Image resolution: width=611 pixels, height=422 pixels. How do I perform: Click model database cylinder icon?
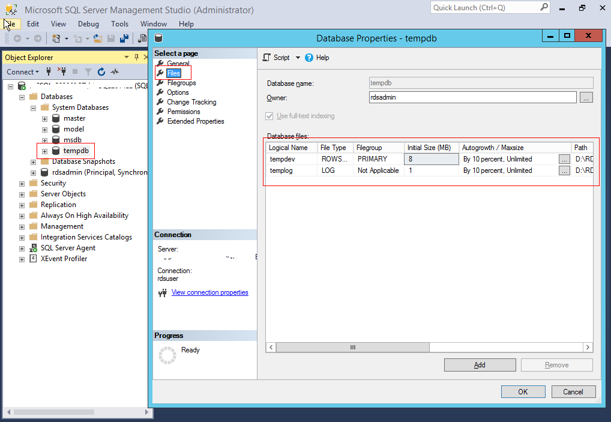click(56, 129)
